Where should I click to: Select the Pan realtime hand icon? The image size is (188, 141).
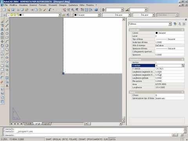tap(64, 10)
